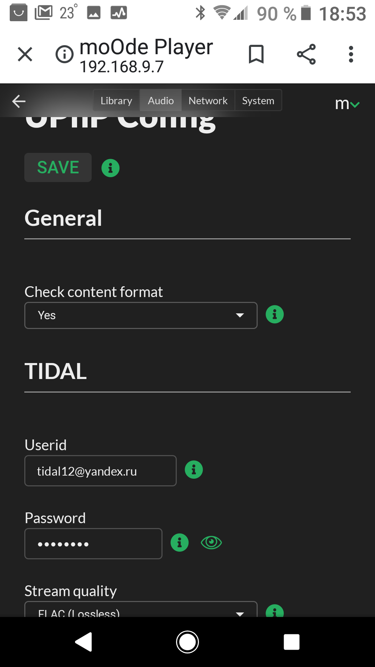
Task: Share the page via the share icon
Action: point(306,54)
